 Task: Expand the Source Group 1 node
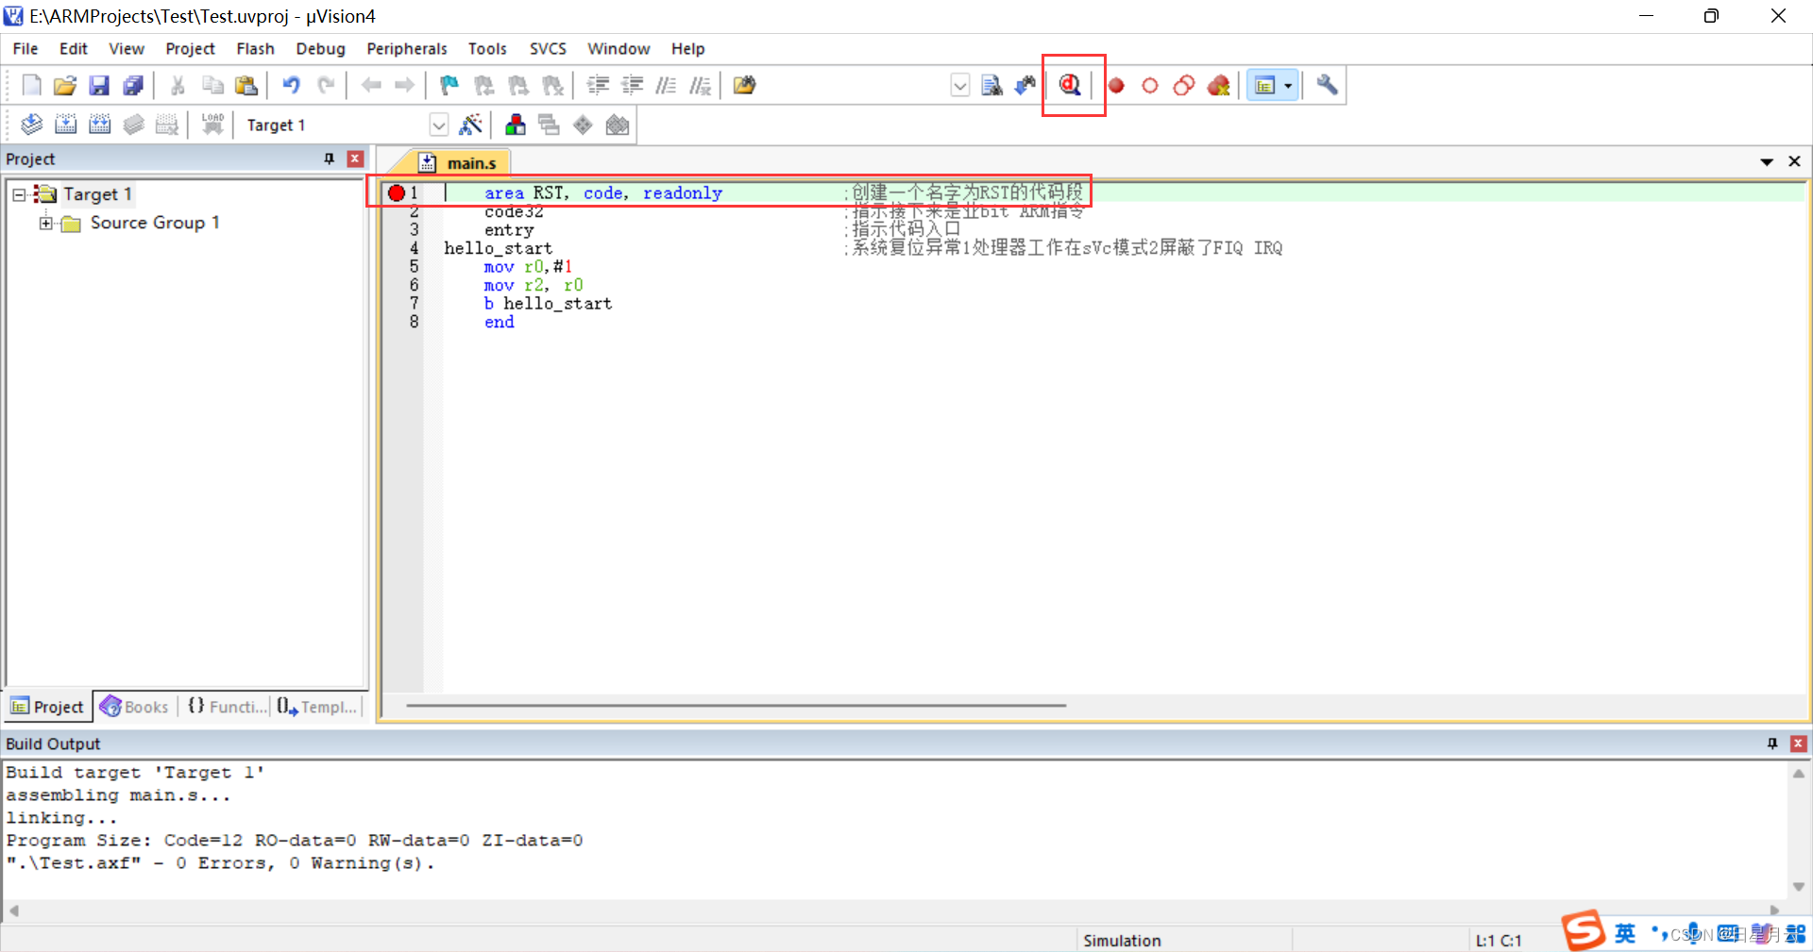[x=45, y=224]
